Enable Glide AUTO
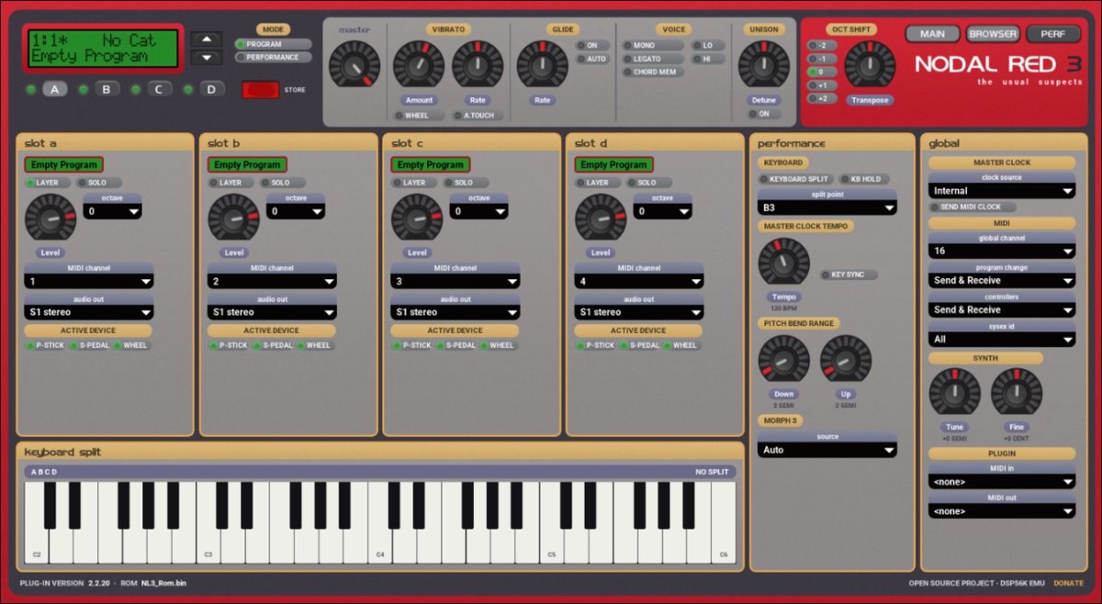1102x604 pixels. pyautogui.click(x=592, y=59)
